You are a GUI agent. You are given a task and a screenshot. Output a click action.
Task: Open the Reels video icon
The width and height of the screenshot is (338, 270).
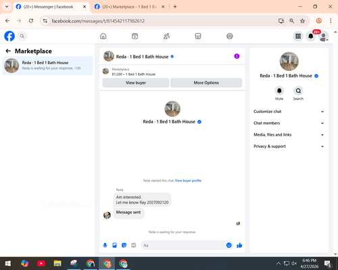click(135, 36)
